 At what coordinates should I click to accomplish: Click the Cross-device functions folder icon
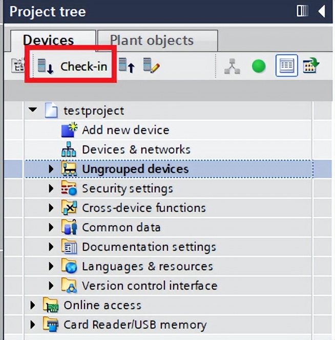coord(69,207)
